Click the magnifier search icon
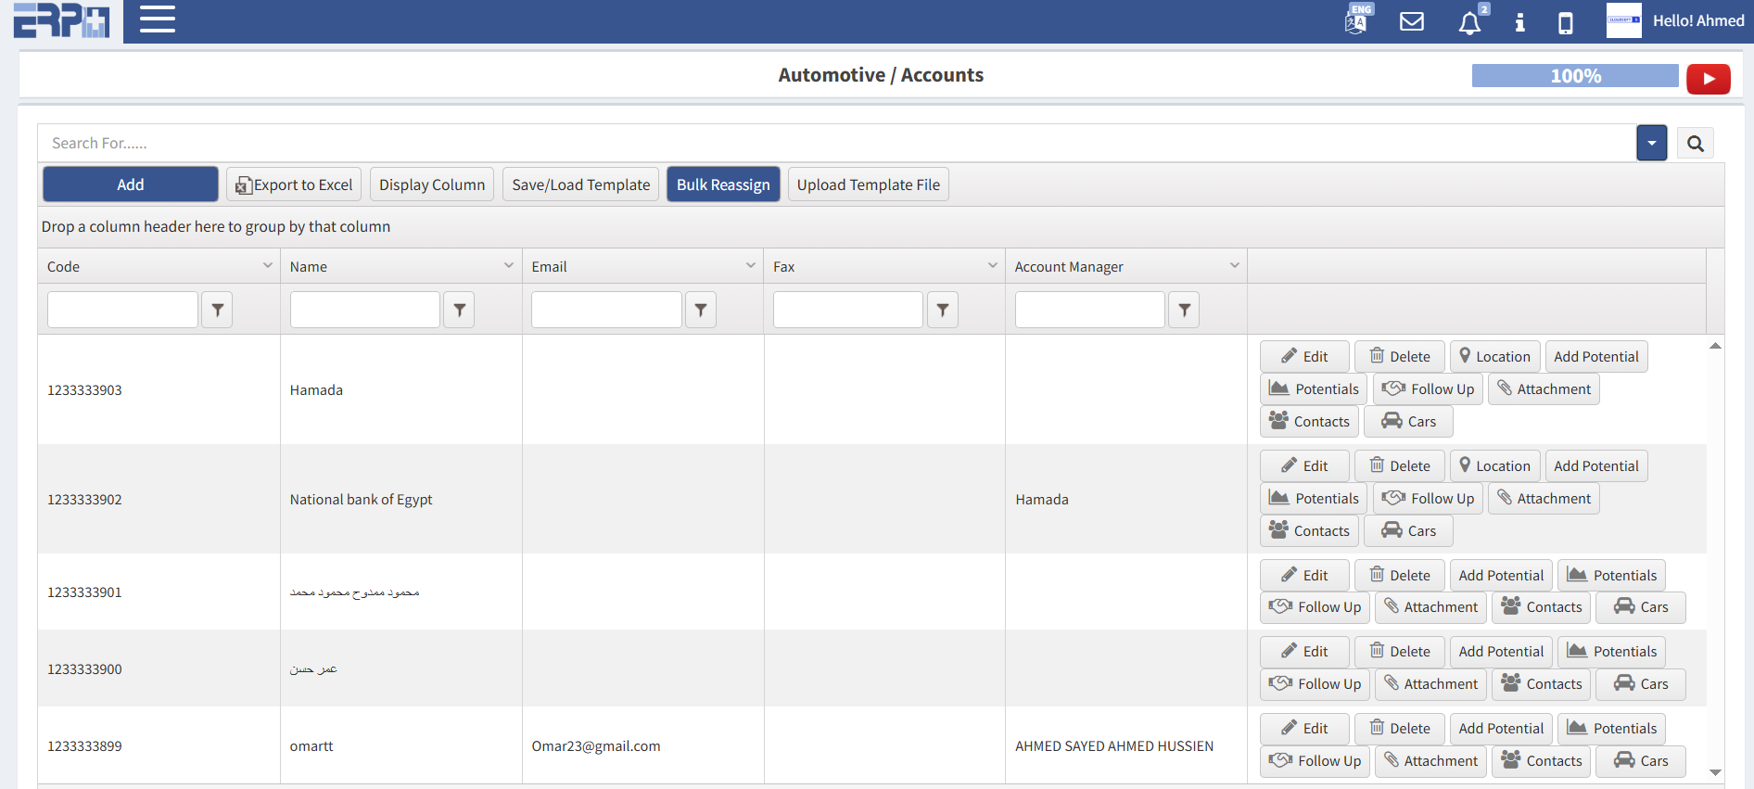The height and width of the screenshot is (789, 1754). point(1695,144)
